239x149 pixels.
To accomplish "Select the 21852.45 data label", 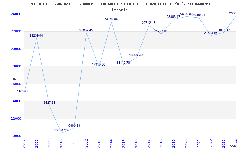I will 86,30.
